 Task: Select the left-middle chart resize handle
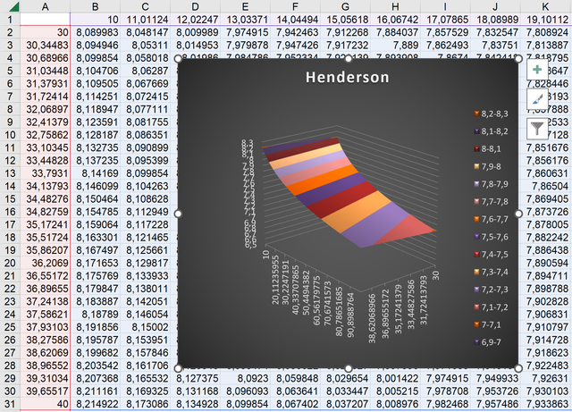[178, 214]
